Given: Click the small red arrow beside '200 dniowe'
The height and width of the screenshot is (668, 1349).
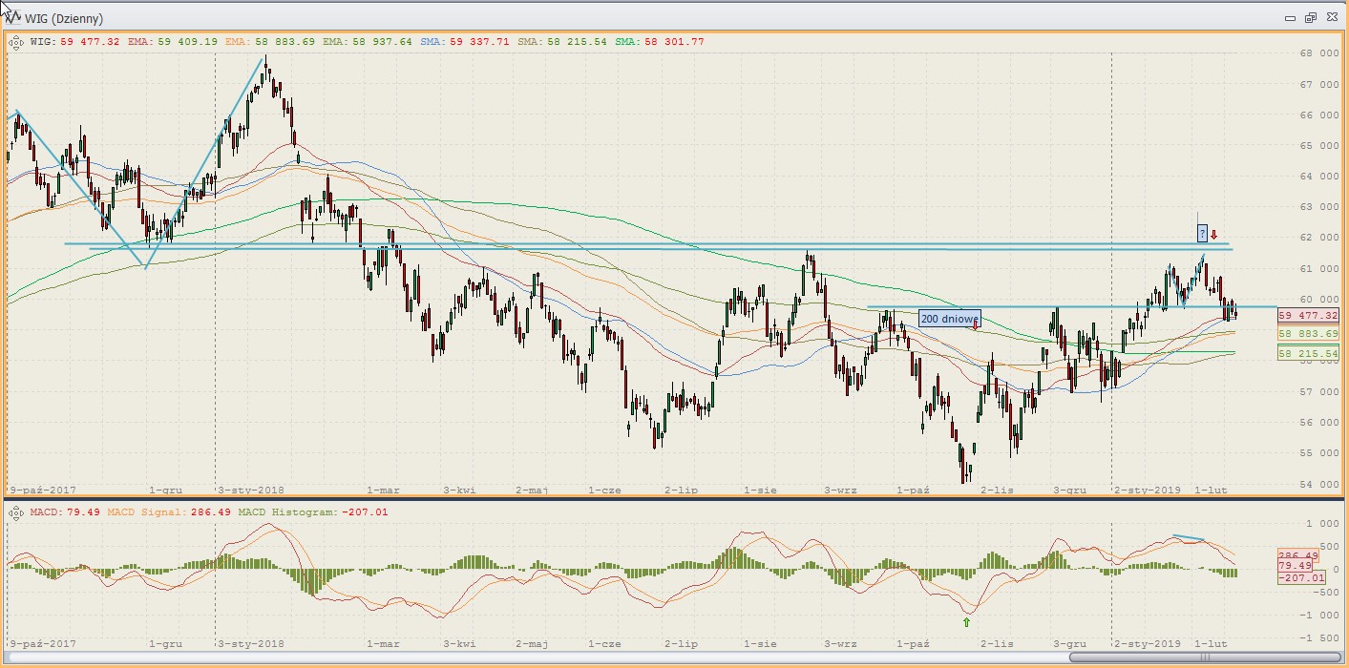Looking at the screenshot, I should tap(975, 325).
